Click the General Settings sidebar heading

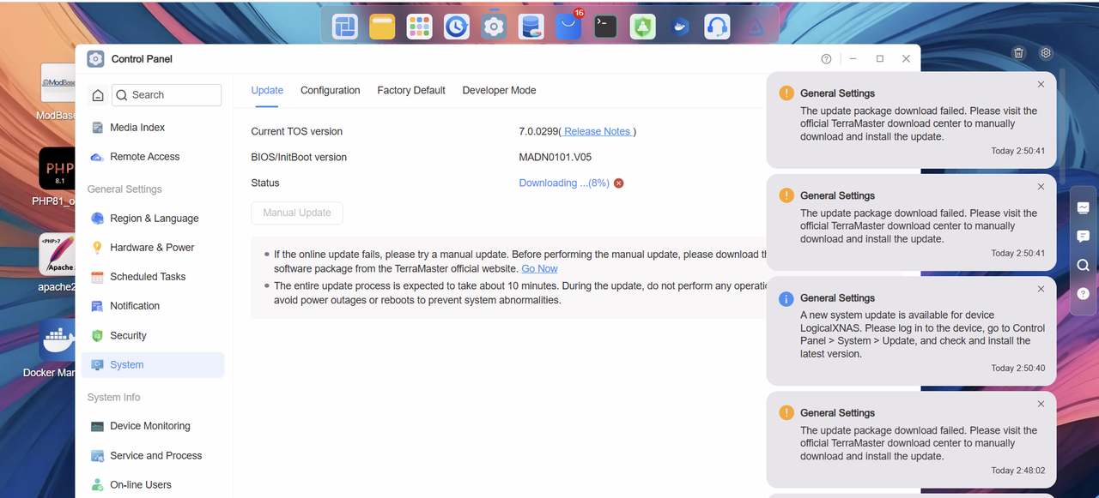tap(124, 189)
